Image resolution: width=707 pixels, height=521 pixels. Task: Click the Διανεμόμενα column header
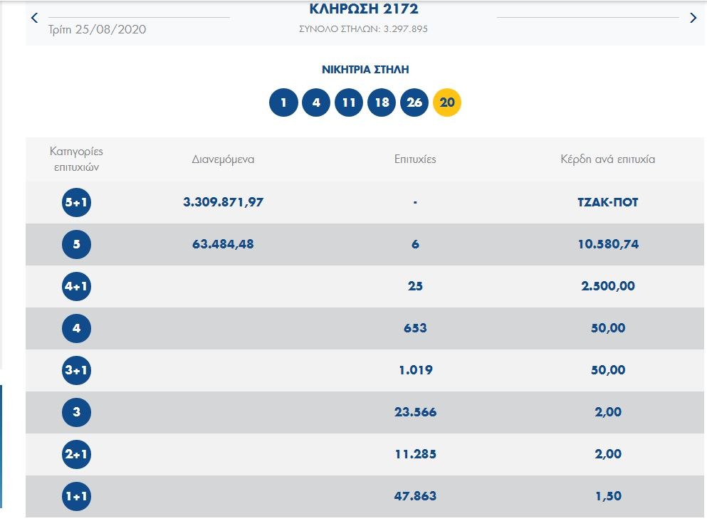223,159
